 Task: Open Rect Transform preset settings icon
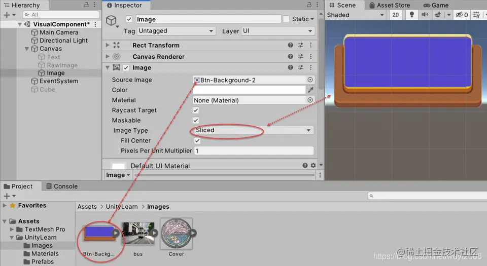coord(301,45)
